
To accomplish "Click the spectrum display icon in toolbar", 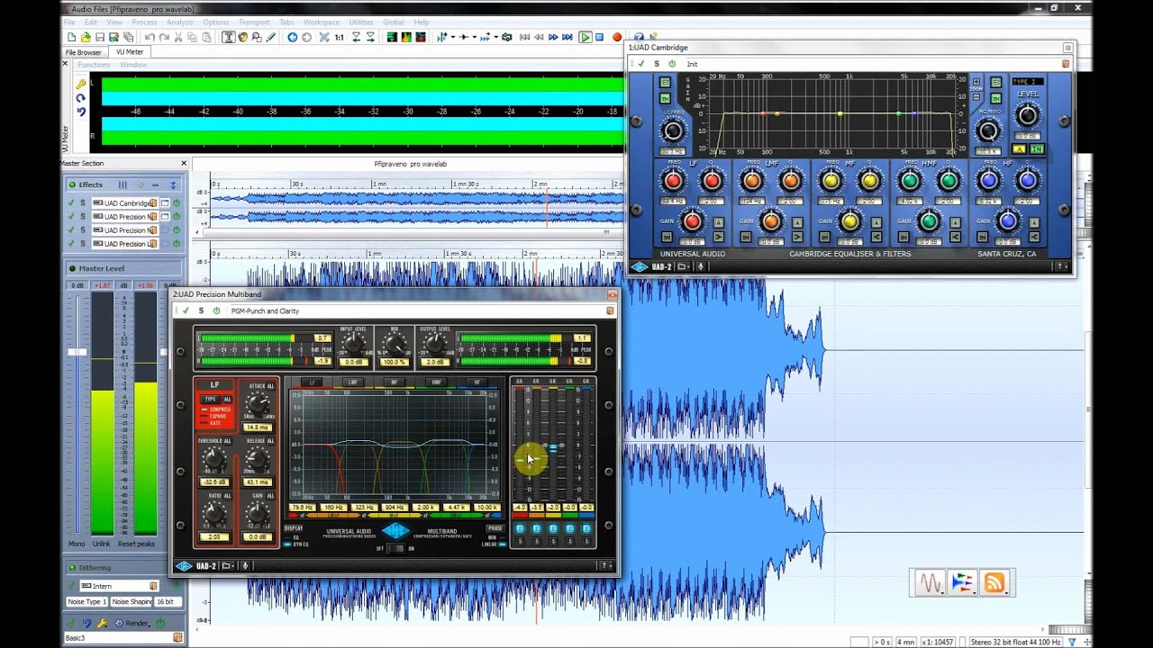I will tap(406, 37).
